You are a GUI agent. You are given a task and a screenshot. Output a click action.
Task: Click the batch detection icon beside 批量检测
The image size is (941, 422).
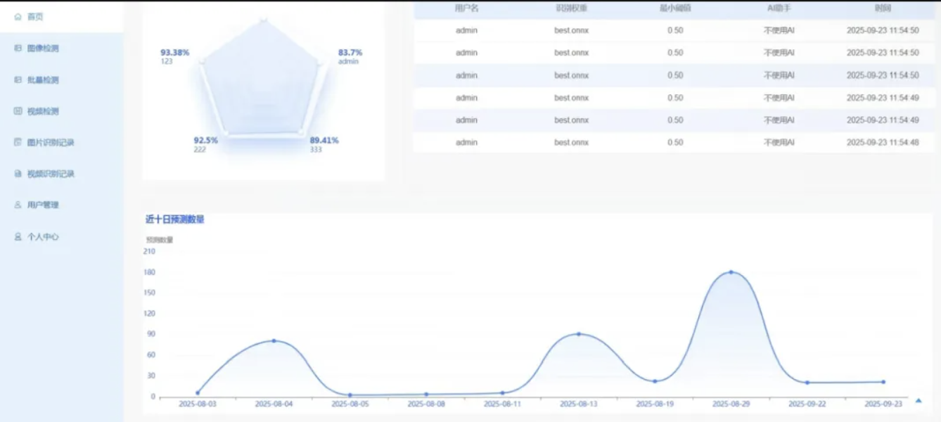click(x=18, y=80)
